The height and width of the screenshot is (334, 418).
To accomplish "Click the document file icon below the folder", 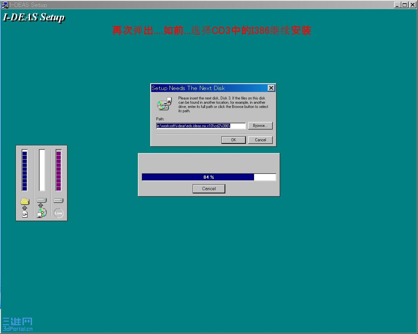I will pos(25,214).
